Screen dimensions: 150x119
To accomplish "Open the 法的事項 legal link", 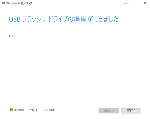I will (49, 110).
